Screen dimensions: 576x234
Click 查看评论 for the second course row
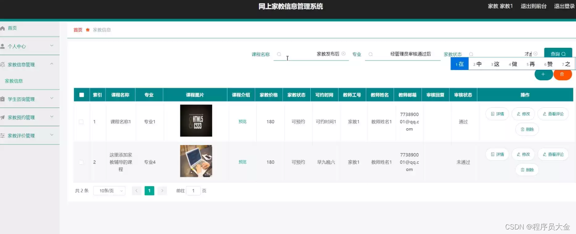click(553, 154)
